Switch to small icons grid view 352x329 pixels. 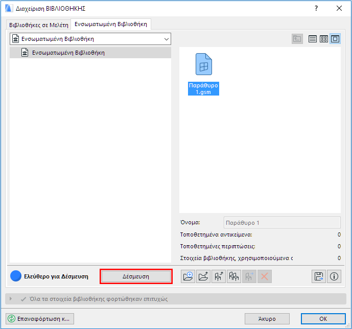[x=324, y=39]
